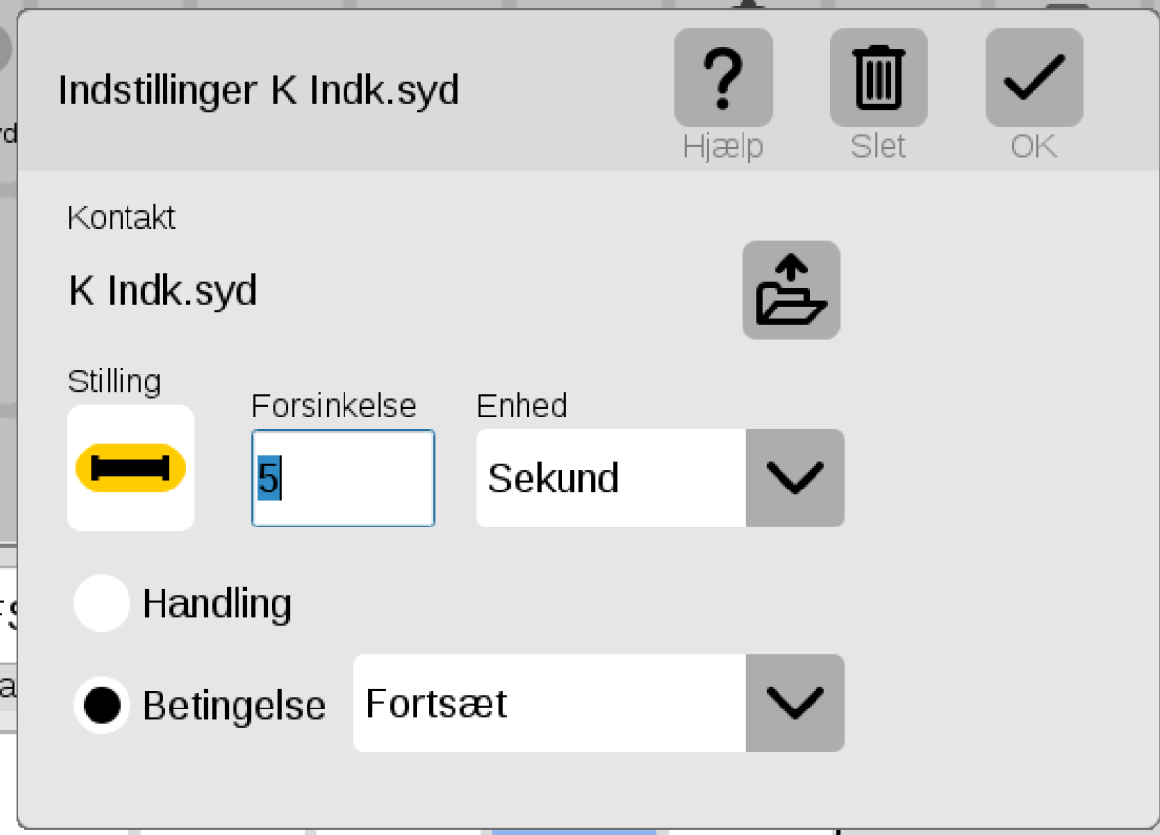Click the Betingelse option label text

pos(234,706)
